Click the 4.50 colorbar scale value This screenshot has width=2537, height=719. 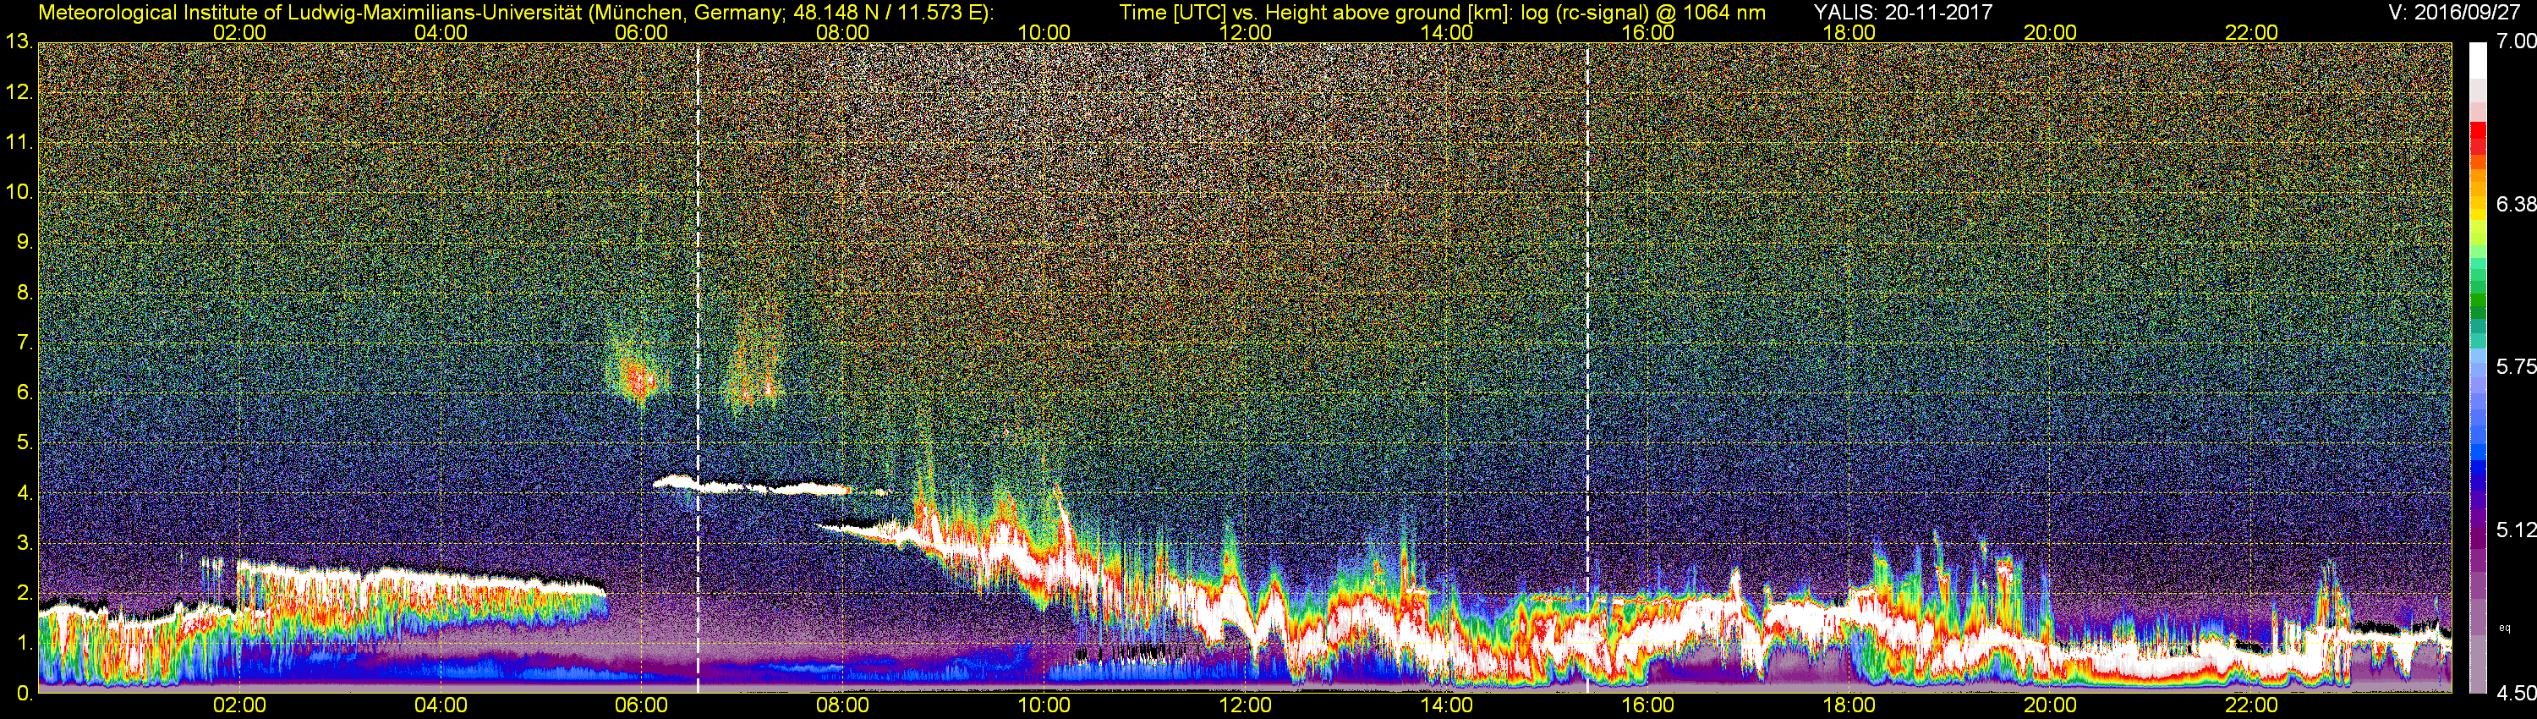[2515, 694]
